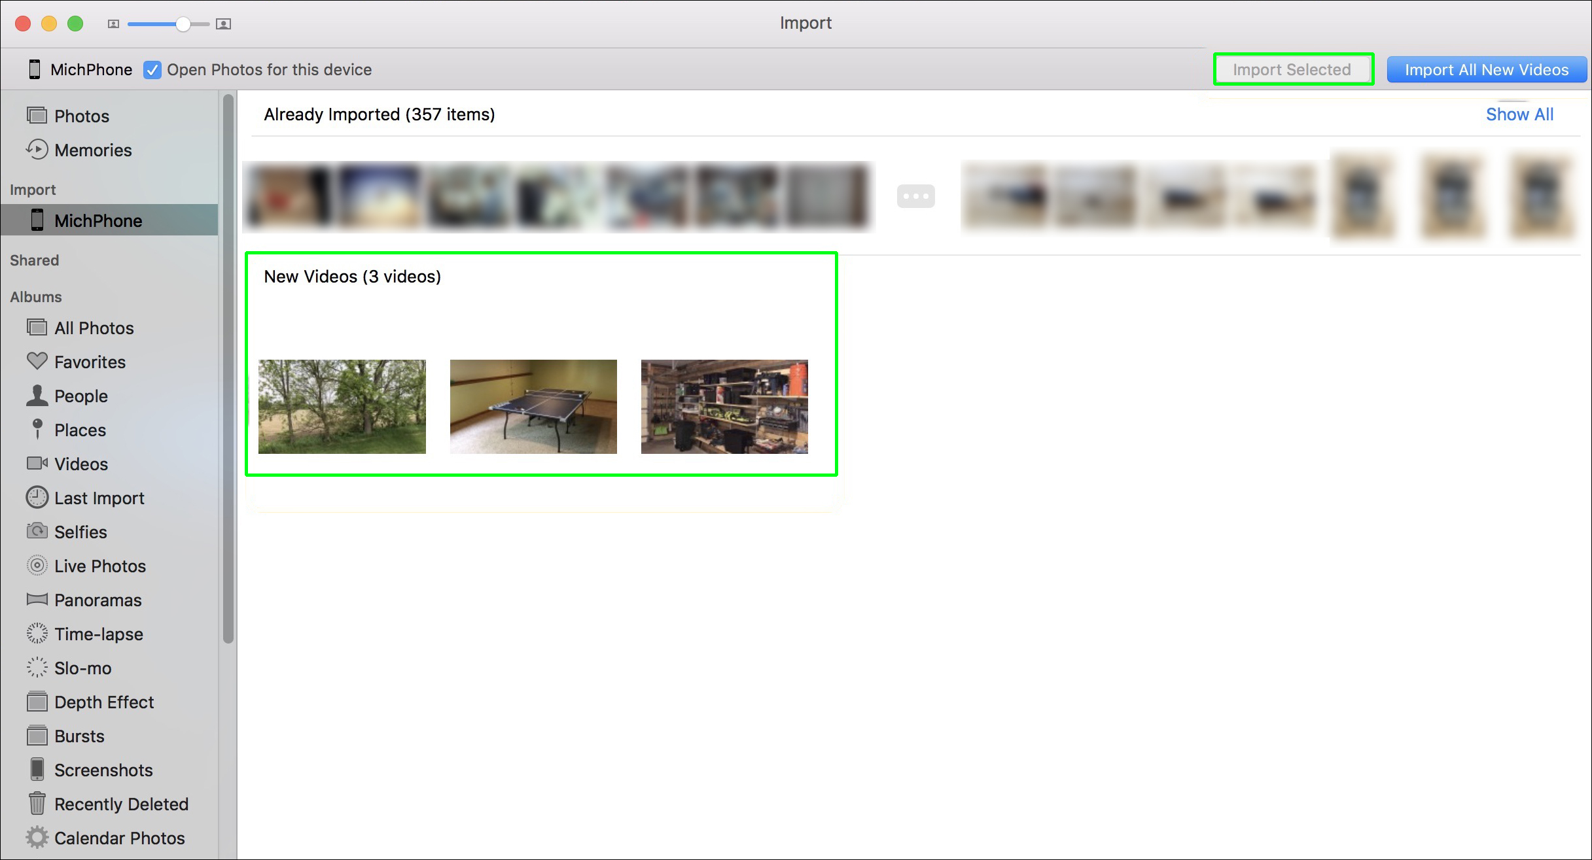This screenshot has height=860, width=1592.
Task: Uncheck Open Photos for this device
Action: 152,70
